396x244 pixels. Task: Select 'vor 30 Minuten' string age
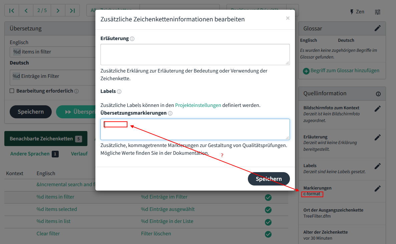point(318,238)
